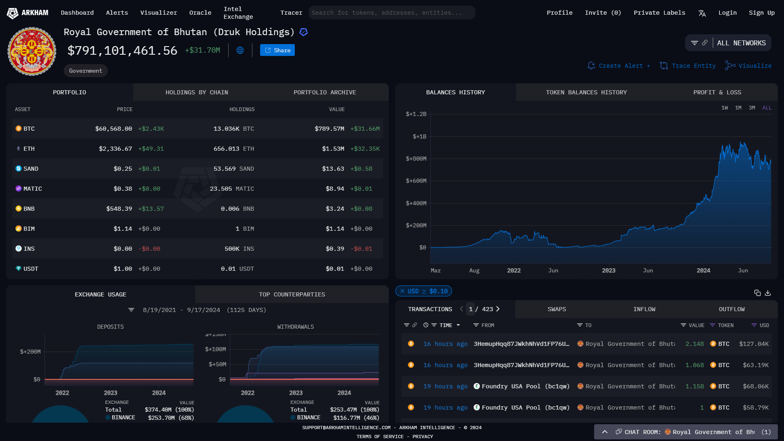The width and height of the screenshot is (784, 441).
Task: Click the BNB token icon
Action: pyautogui.click(x=18, y=209)
